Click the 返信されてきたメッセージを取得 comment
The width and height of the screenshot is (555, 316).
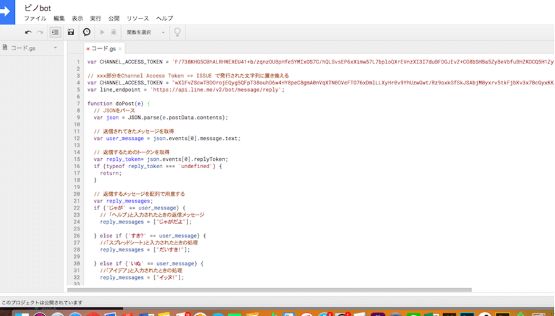(133, 131)
